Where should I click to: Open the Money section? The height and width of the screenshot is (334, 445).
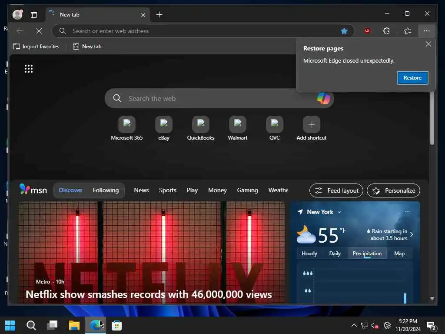click(217, 190)
